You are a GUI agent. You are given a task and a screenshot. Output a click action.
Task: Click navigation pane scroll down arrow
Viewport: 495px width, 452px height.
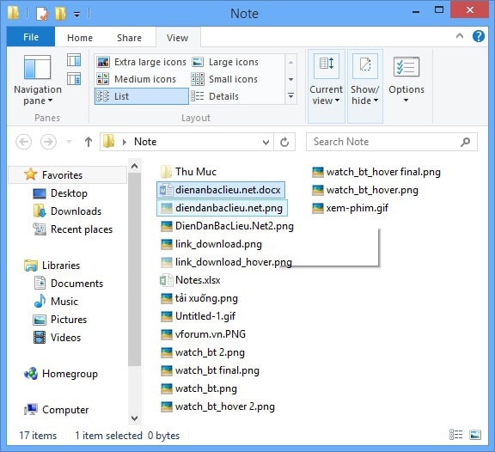(134, 418)
